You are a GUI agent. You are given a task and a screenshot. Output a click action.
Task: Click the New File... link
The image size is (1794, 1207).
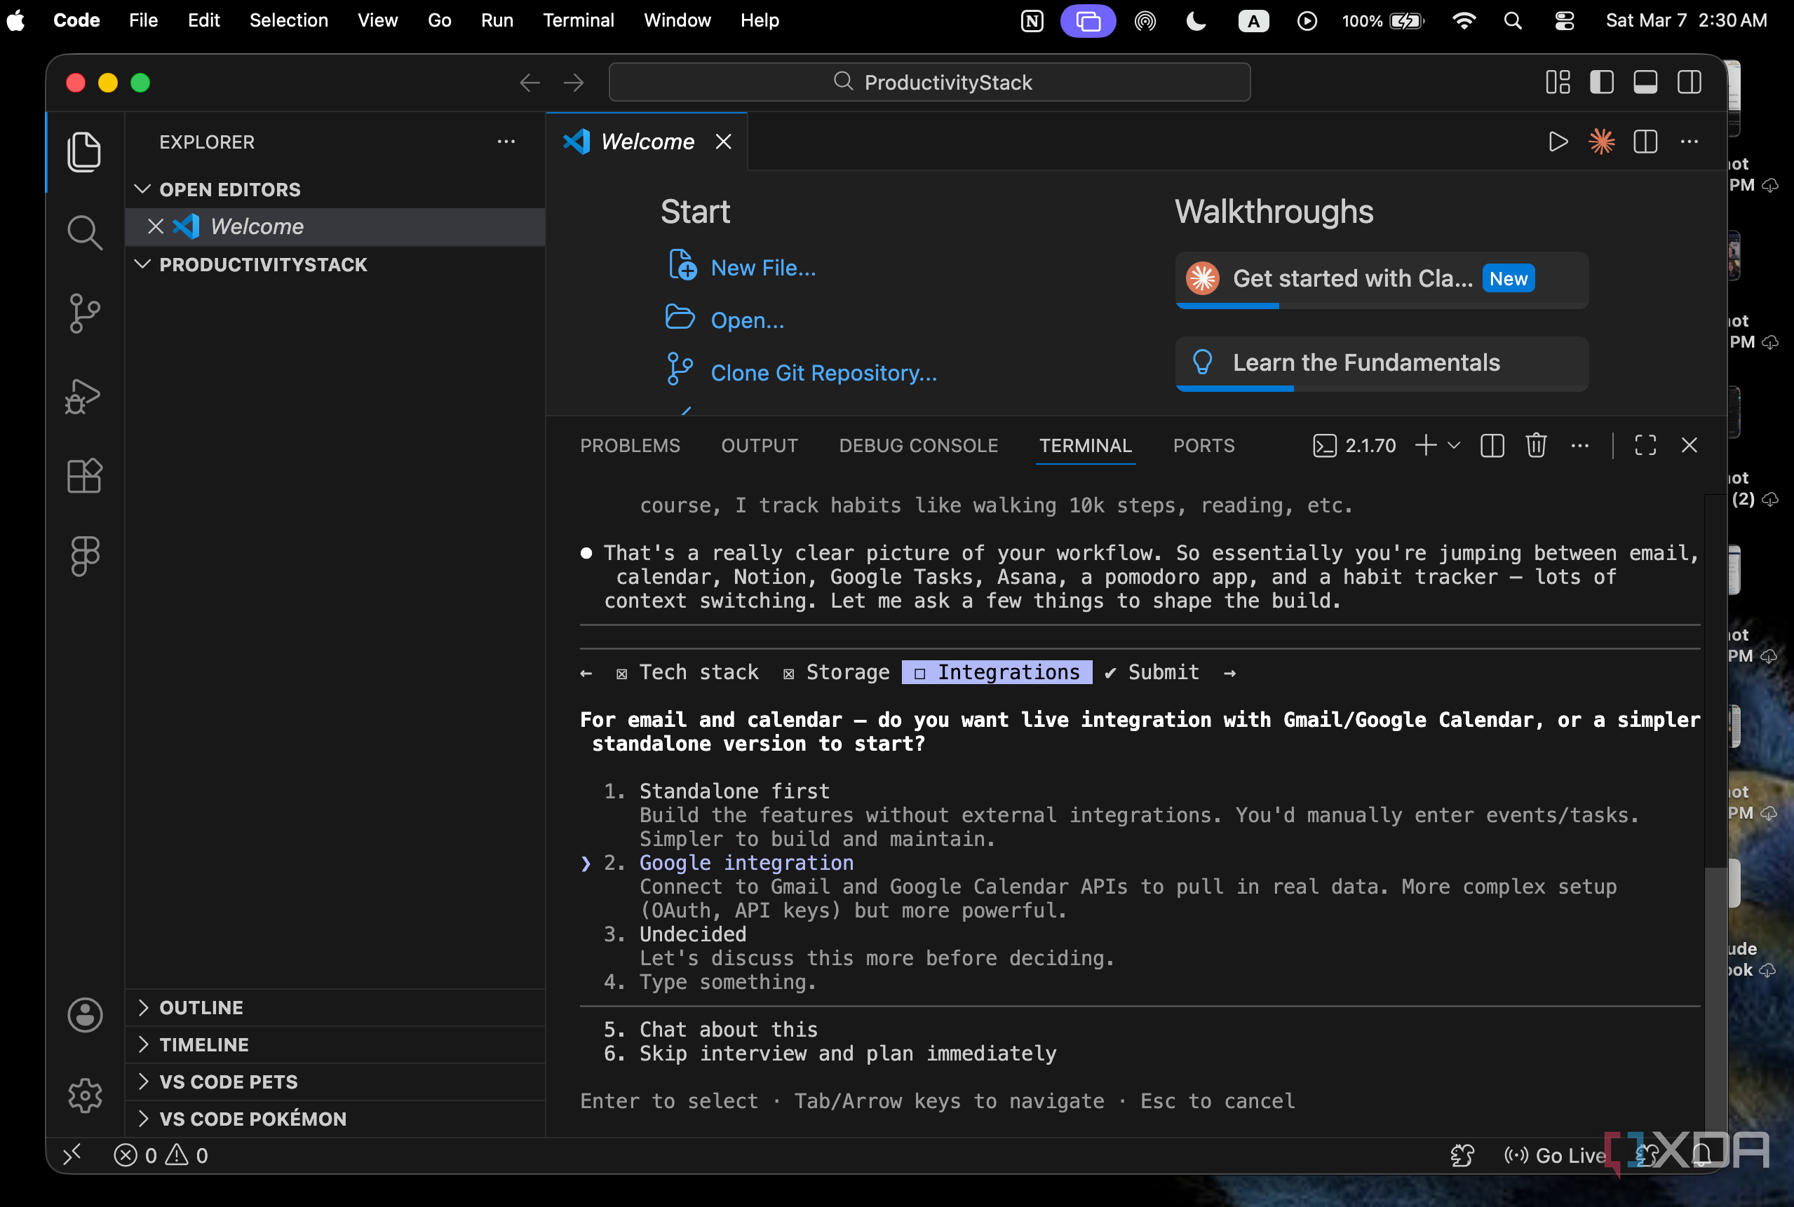pyautogui.click(x=762, y=268)
